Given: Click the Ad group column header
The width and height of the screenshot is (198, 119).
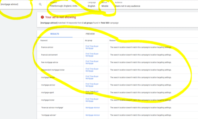Looking at the screenshot, I should (88, 40).
